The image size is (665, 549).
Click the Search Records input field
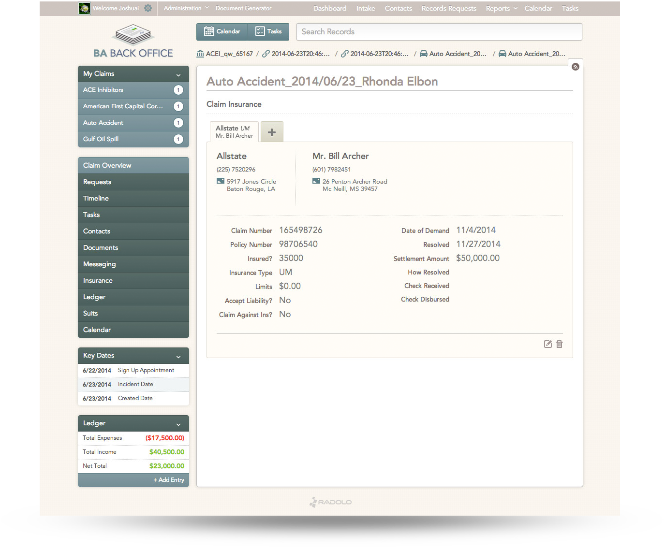tap(439, 32)
